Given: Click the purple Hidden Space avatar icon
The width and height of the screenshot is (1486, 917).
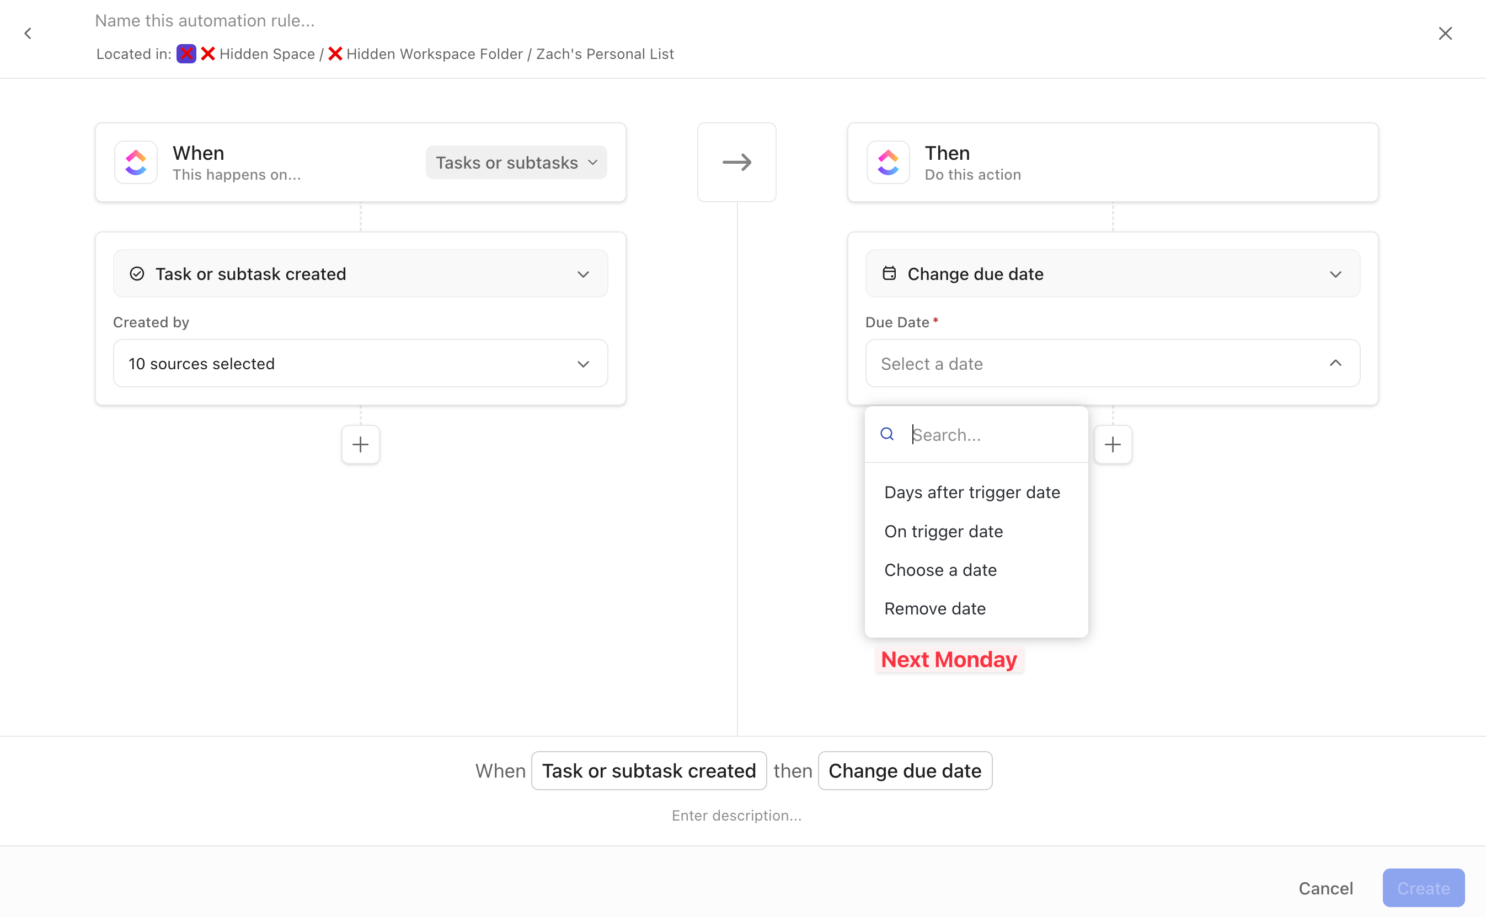Looking at the screenshot, I should pyautogui.click(x=186, y=54).
